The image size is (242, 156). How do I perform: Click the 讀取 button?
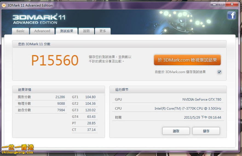coord(176,131)
